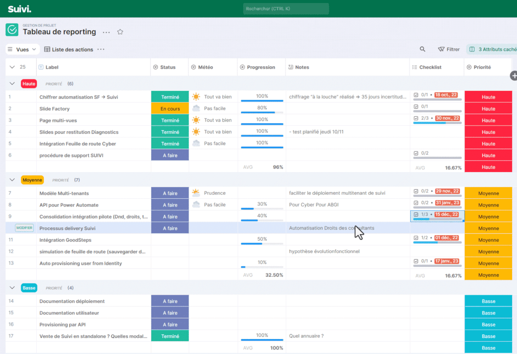This screenshot has width=517, height=354.
Task: Click the magnifier search icon in toolbar
Action: tap(423, 49)
